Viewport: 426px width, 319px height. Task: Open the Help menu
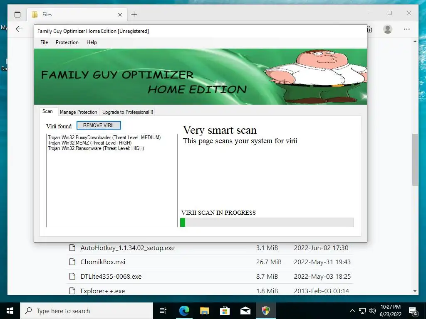[x=92, y=42]
